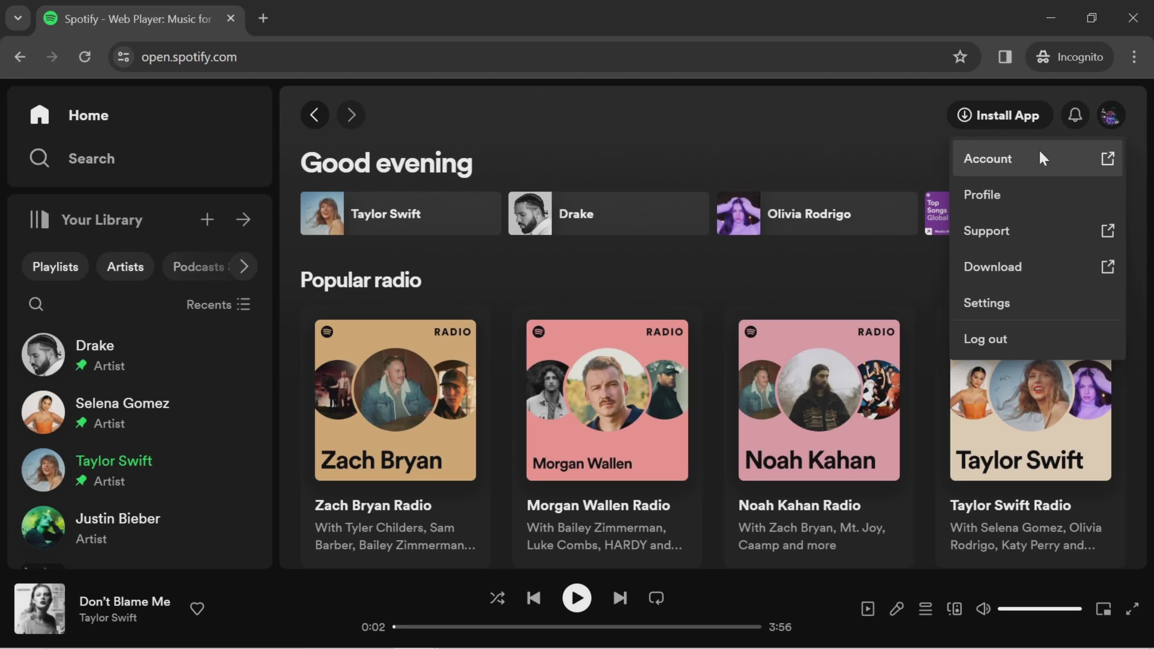The image size is (1154, 649).
Task: Seek on the song progress bar
Action: click(x=577, y=626)
